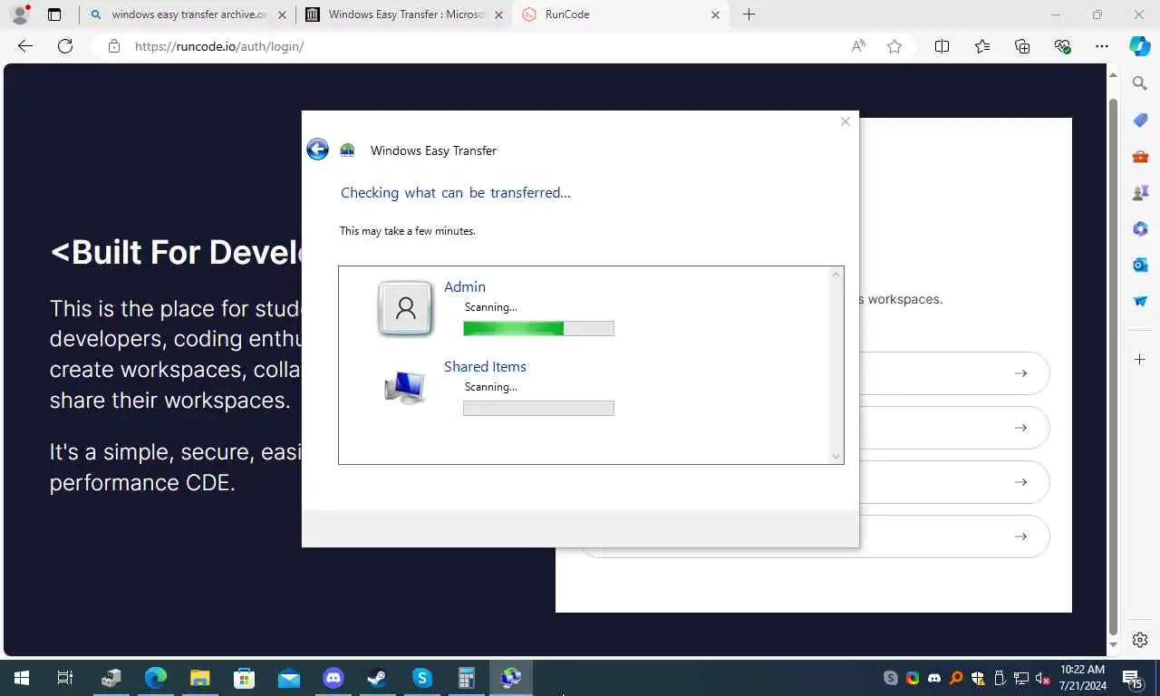This screenshot has height=696, width=1160.
Task: Open the notification center with 15 alerts
Action: tap(1132, 678)
